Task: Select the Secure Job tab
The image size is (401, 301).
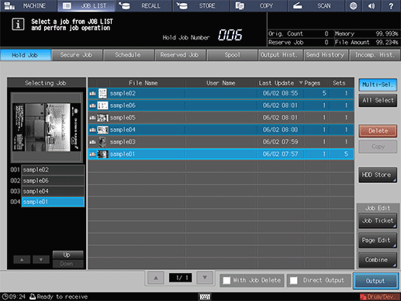Action: click(x=77, y=55)
